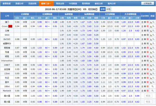Click the 主 link in the 10BET row

coord(142,65)
